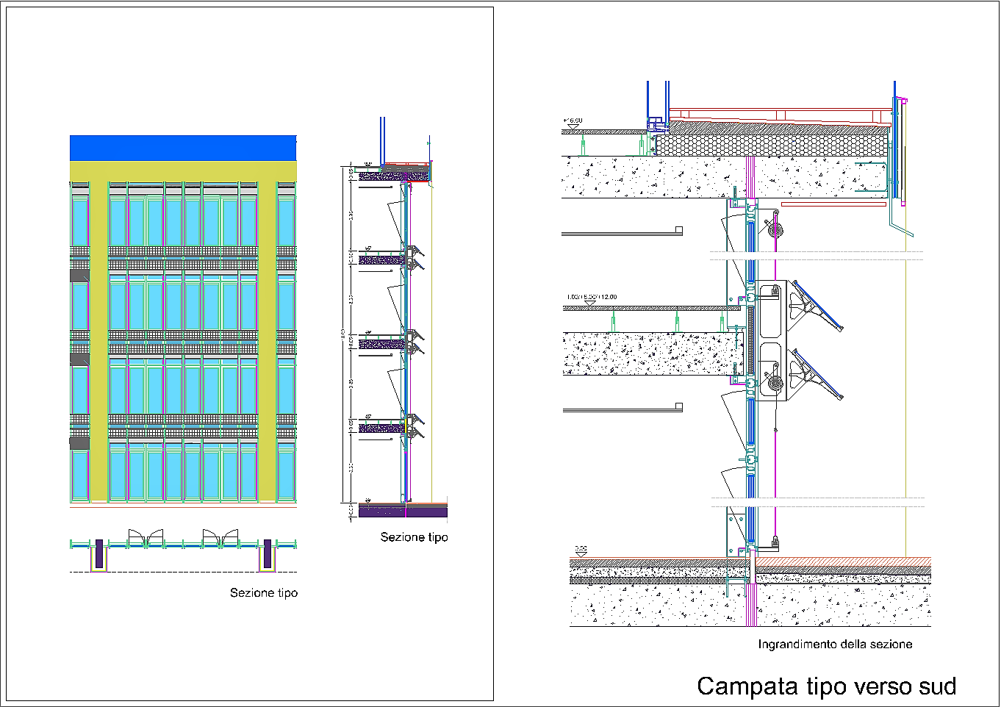Select the right purple column in plan section
Viewport: 1001px width, 707px height.
click(268, 553)
